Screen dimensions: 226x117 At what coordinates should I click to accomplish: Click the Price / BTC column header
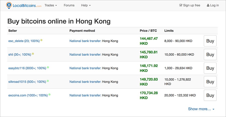pos(148,30)
